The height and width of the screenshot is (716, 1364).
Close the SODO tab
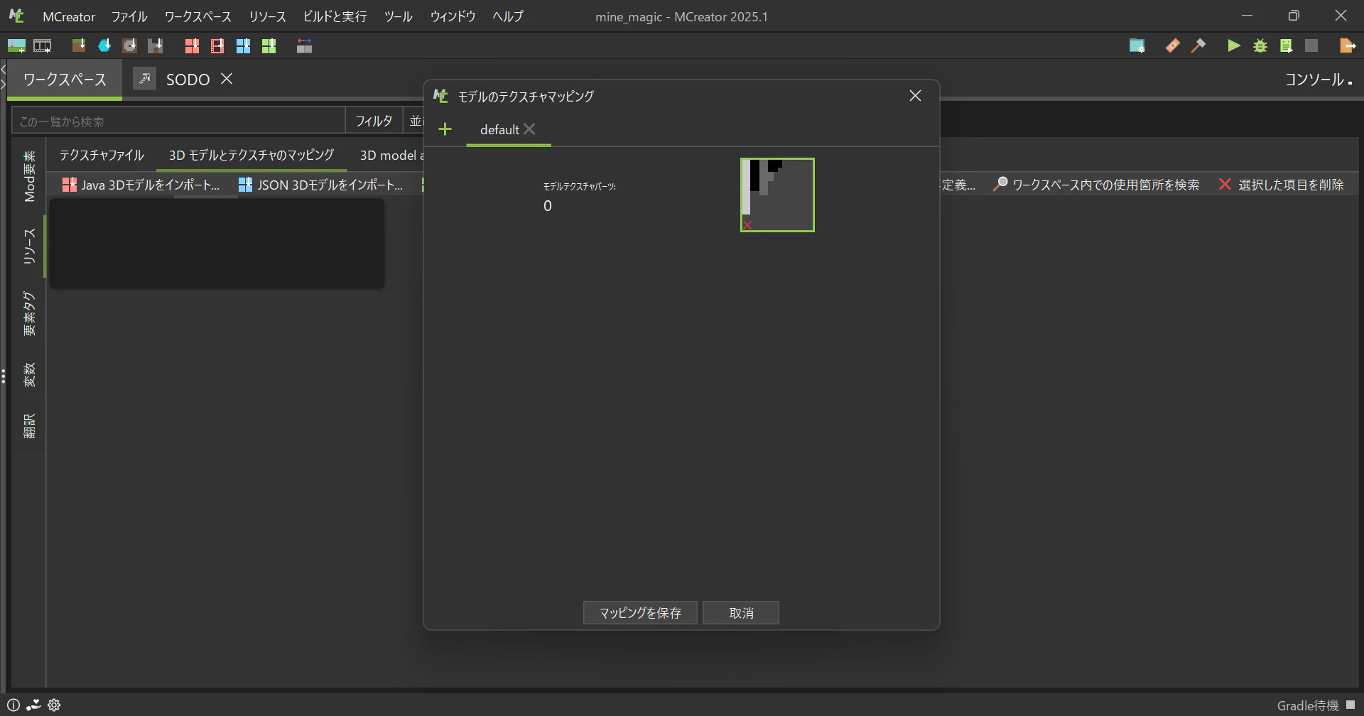tap(227, 79)
